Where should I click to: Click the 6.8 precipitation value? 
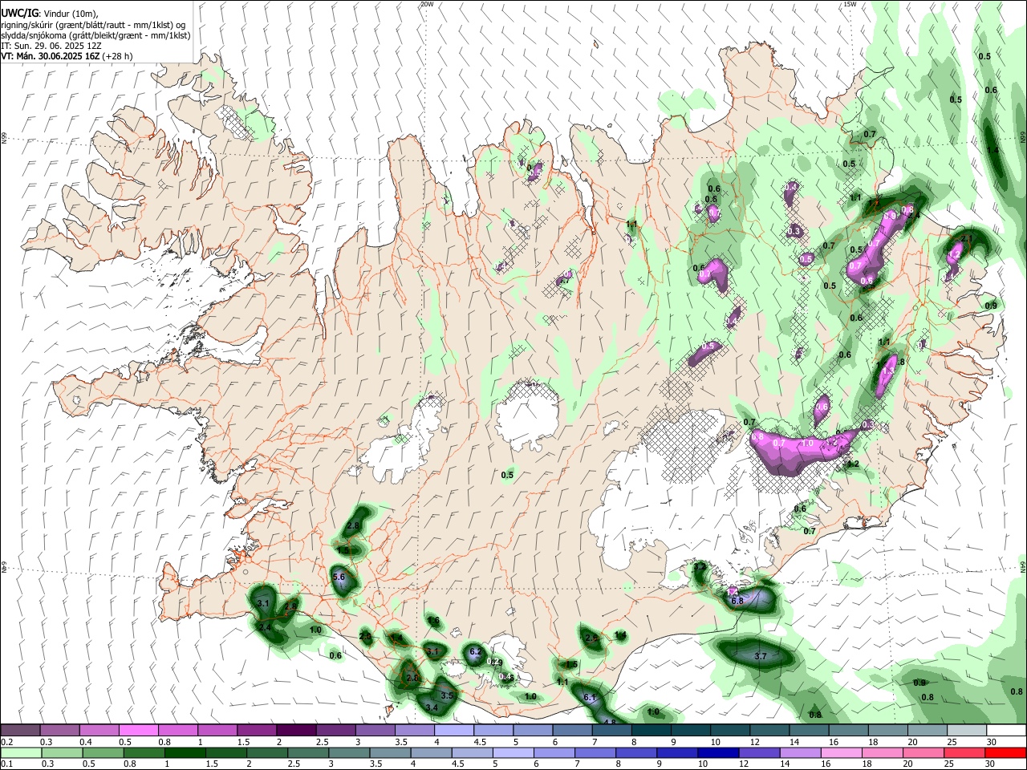tap(737, 601)
